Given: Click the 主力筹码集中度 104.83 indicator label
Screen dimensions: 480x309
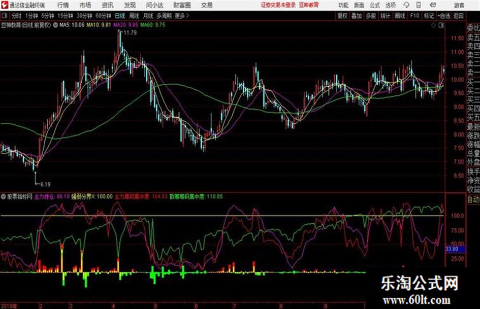Looking at the screenshot, I should pos(141,196).
